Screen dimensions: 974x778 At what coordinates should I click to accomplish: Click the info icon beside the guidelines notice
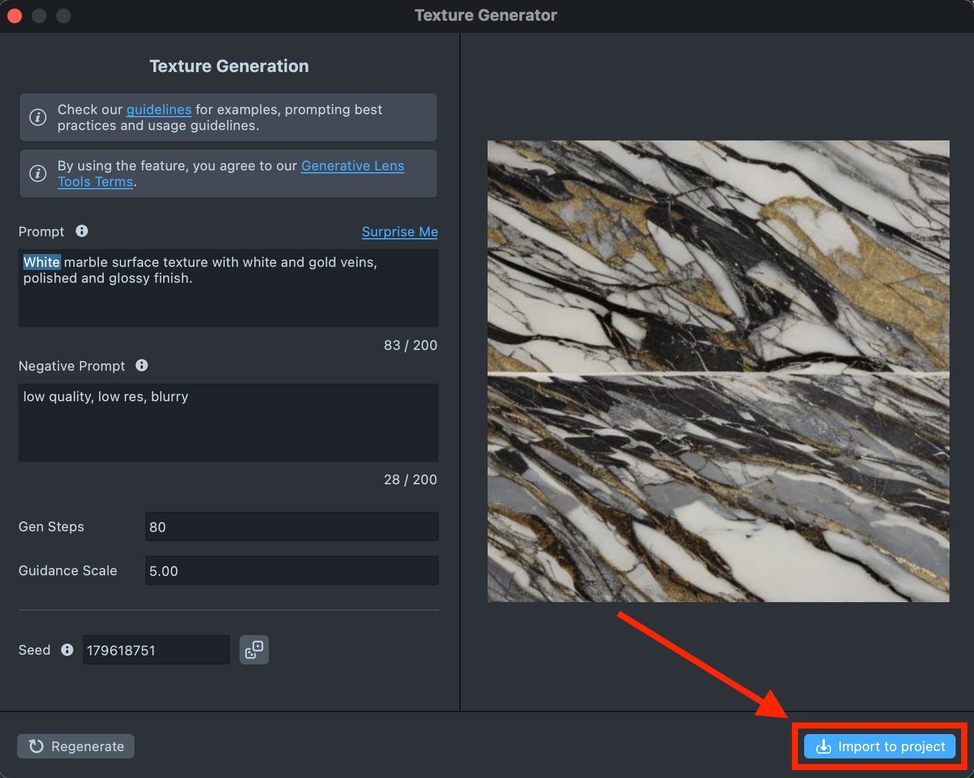tap(38, 117)
